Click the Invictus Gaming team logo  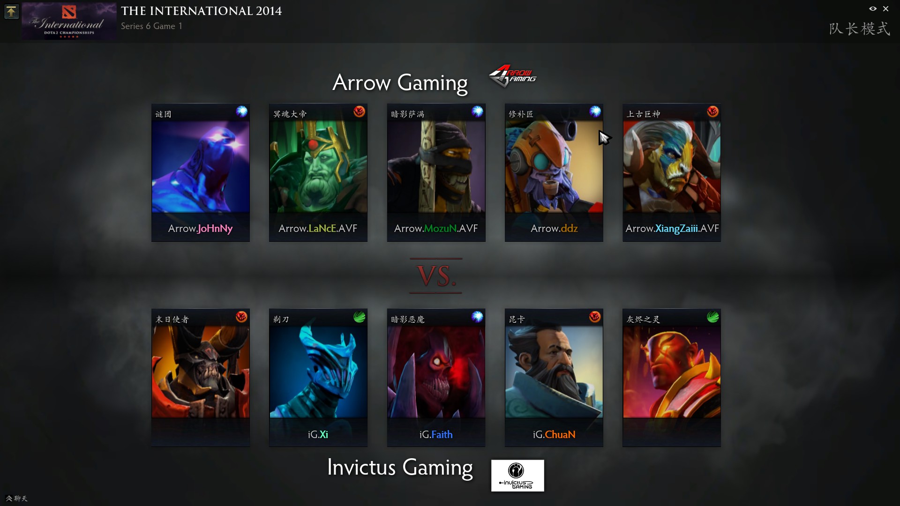tap(517, 476)
